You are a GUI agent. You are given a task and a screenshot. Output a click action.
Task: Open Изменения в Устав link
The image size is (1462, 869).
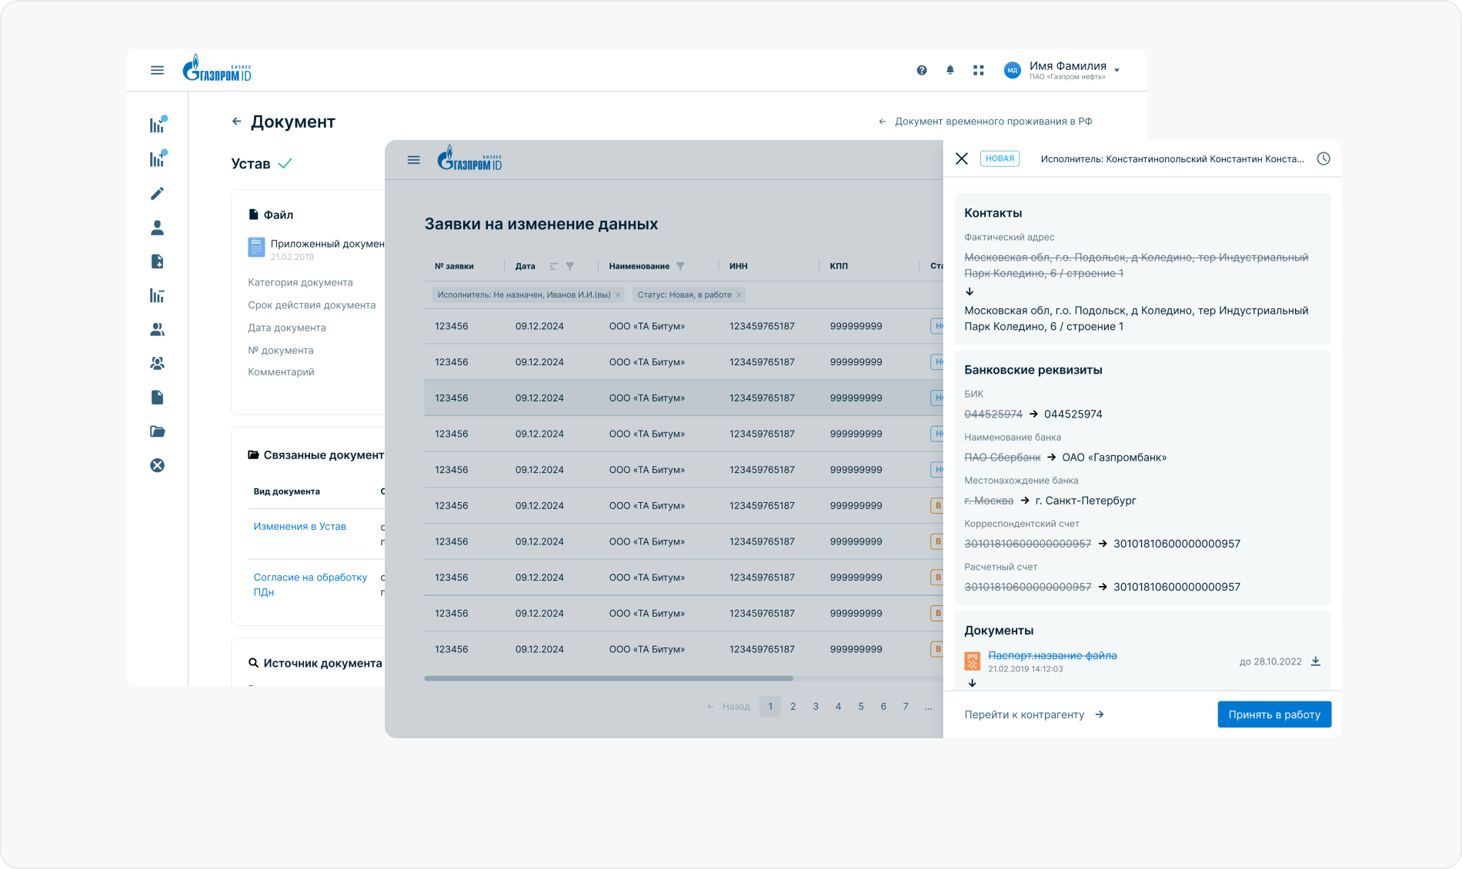tap(300, 527)
